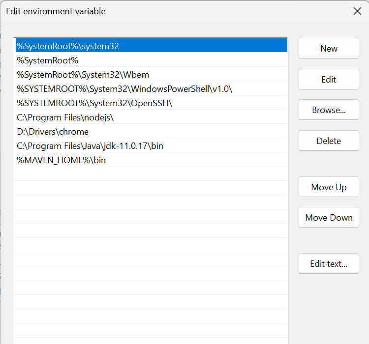Select the %MAVEN_HOME%\bin entry

(61, 160)
